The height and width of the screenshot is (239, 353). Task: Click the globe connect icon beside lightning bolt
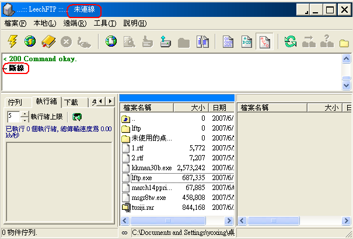[30, 41]
